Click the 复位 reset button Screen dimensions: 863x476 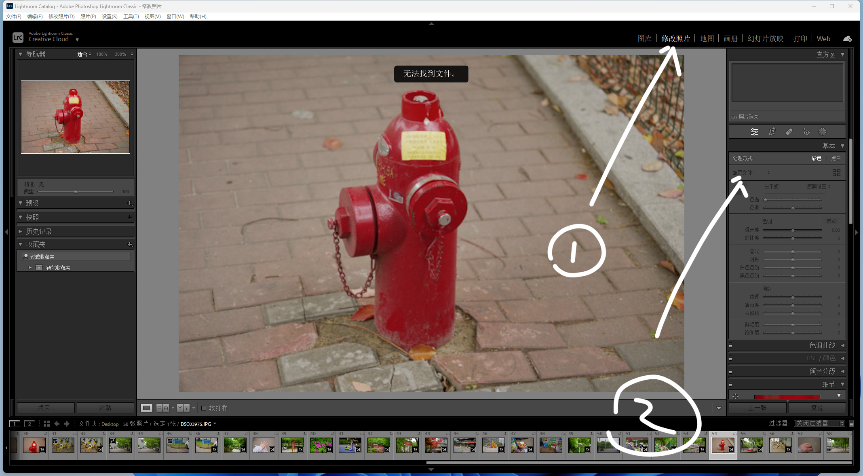point(817,407)
